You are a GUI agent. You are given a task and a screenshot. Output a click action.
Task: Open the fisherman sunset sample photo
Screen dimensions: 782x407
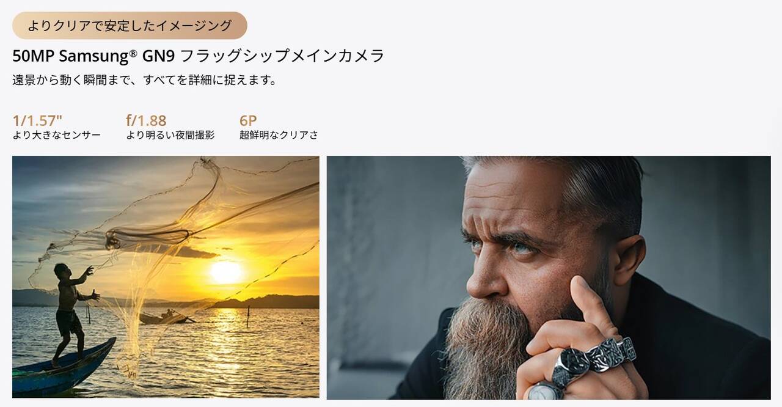(166, 277)
